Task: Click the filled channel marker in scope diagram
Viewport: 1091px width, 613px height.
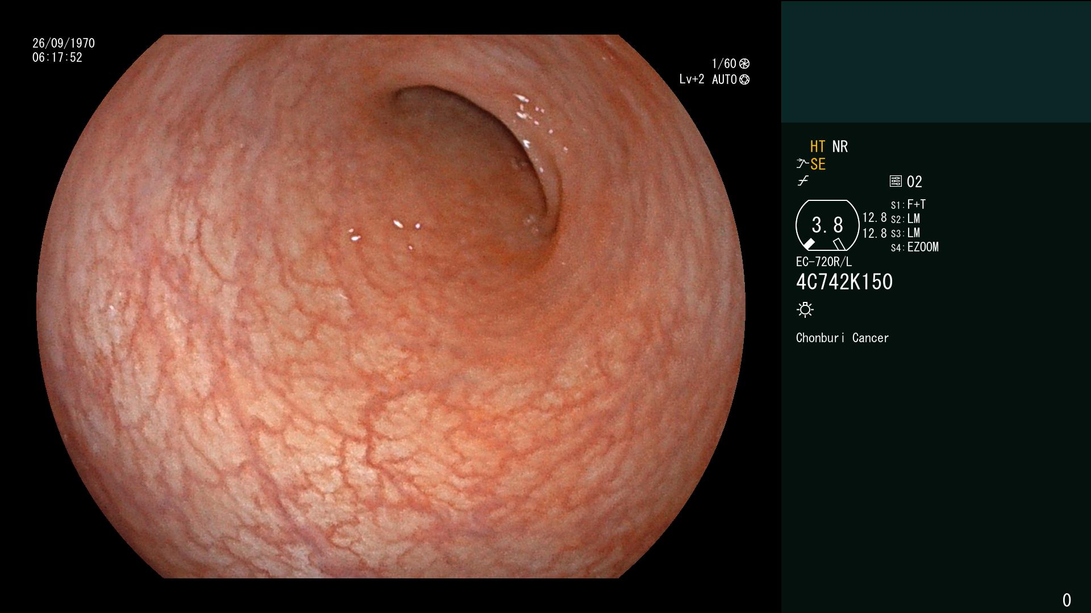Action: [809, 244]
